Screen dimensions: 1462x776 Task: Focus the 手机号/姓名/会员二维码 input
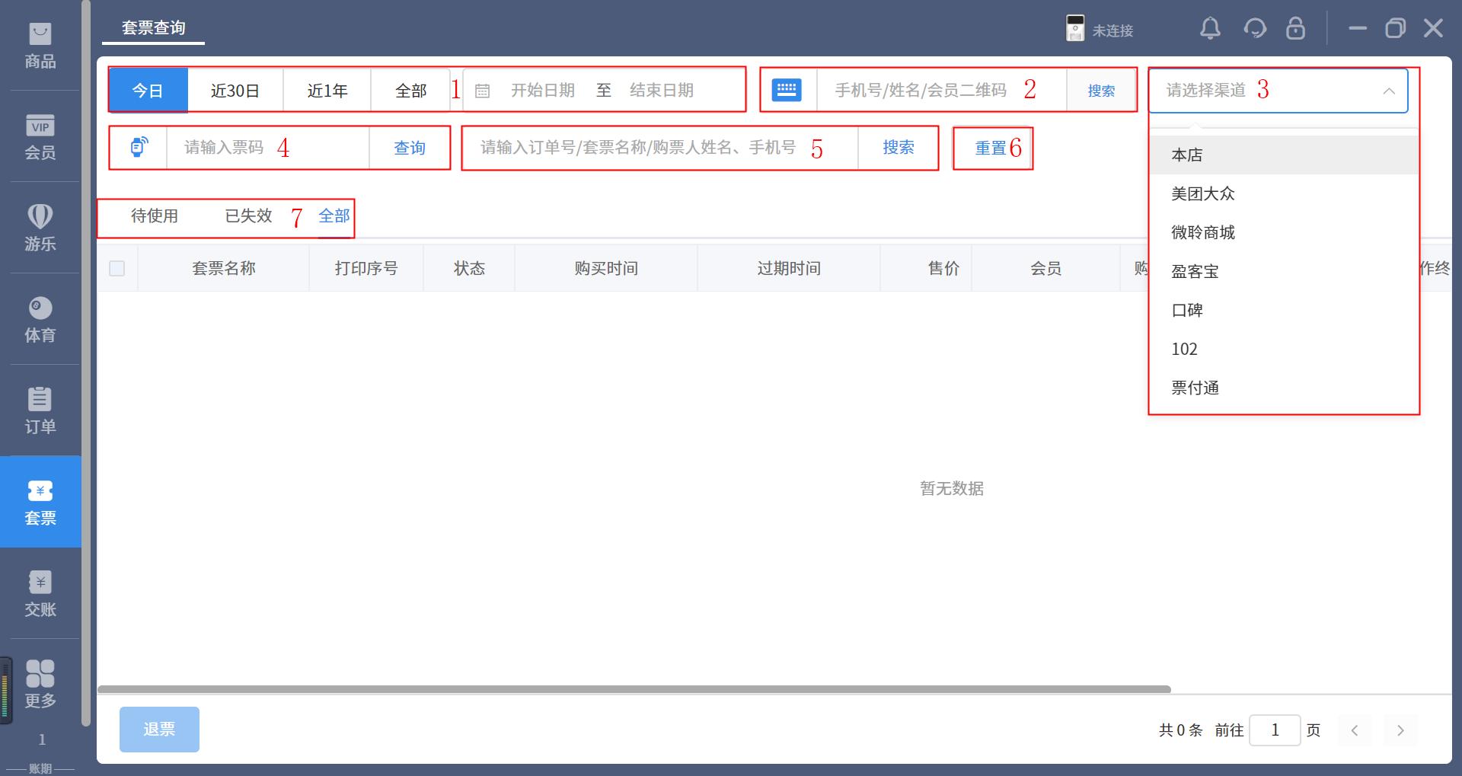941,91
